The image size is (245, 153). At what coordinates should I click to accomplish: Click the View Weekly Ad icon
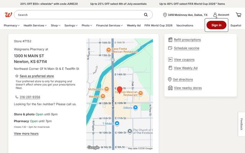[x=170, y=68]
